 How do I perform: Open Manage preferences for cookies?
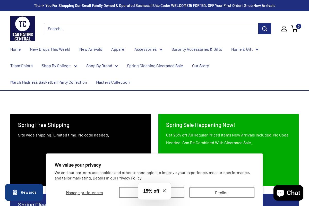[x=84, y=193]
